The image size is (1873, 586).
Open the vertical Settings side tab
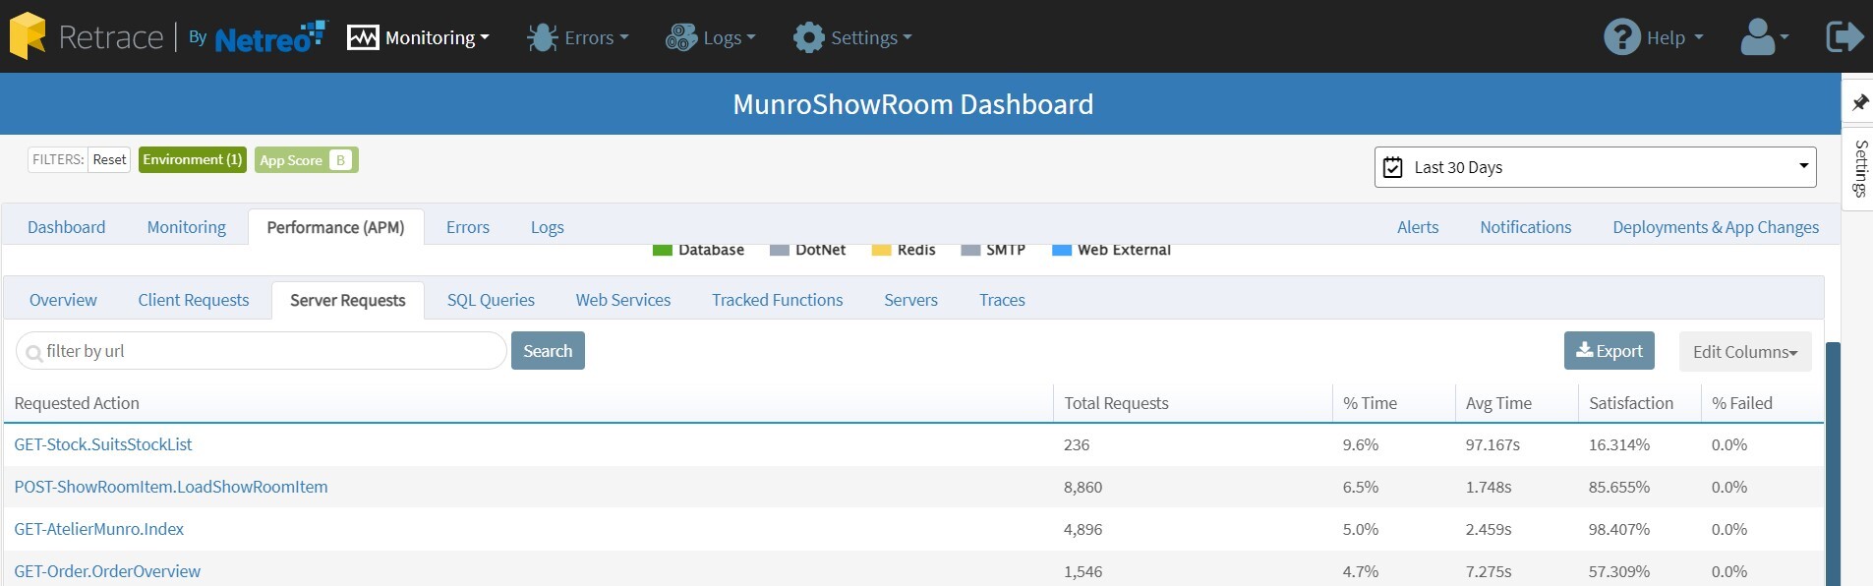(1860, 168)
